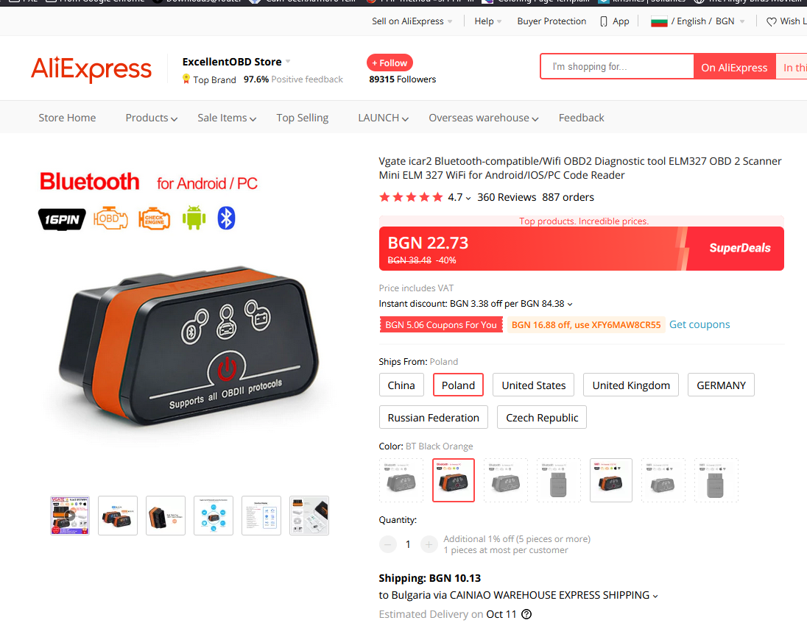Open the Top Selling tab
This screenshot has height=634, width=807.
click(x=302, y=118)
